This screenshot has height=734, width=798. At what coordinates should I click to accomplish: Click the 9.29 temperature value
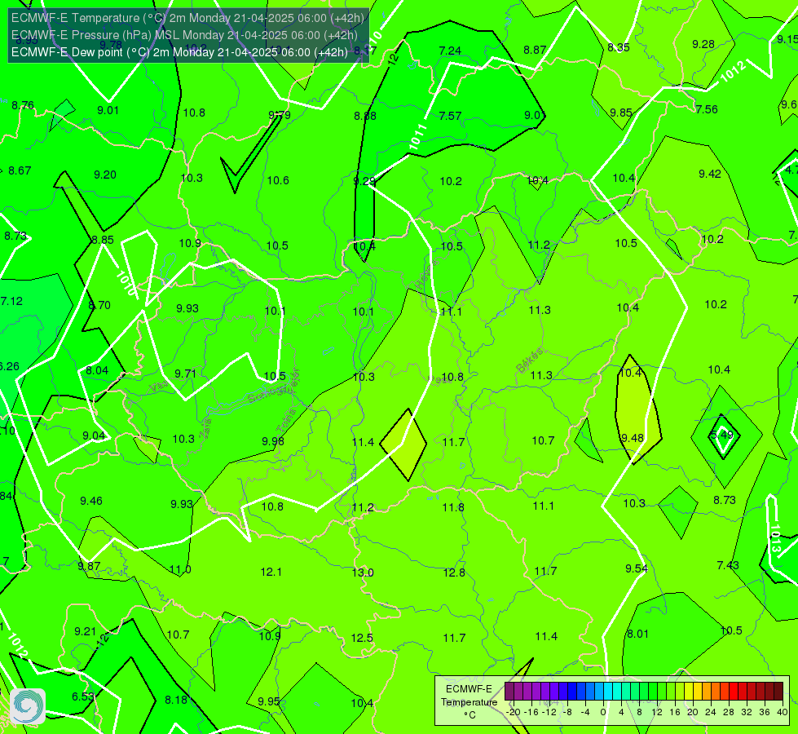tap(364, 181)
